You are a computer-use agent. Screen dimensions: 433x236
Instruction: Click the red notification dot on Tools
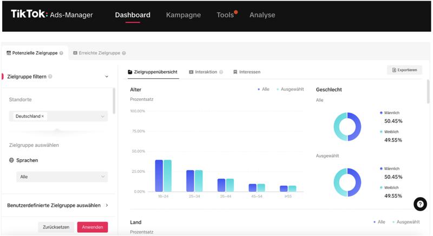point(236,12)
